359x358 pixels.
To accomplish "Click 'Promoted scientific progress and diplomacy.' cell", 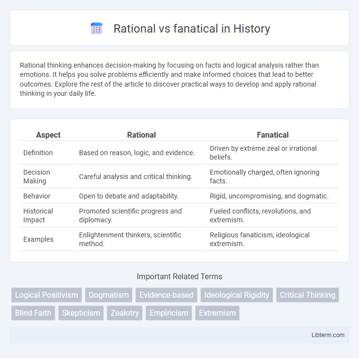I will pos(141,215).
